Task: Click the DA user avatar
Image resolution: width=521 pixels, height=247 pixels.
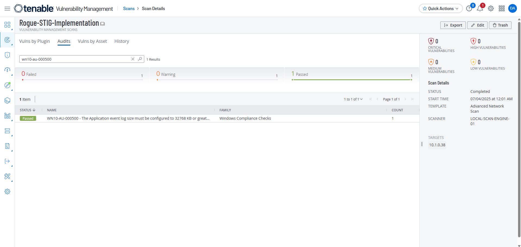Action: pyautogui.click(x=512, y=8)
